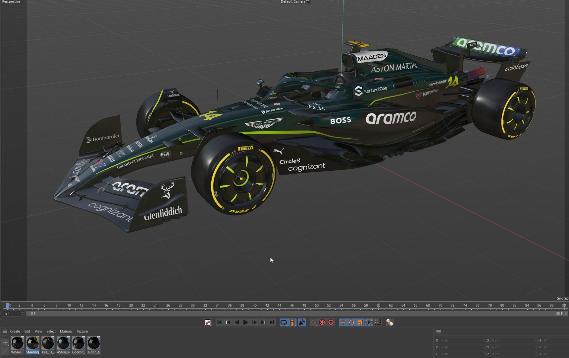Step forward one frame
Image resolution: width=569 pixels, height=358 pixels.
(254, 322)
